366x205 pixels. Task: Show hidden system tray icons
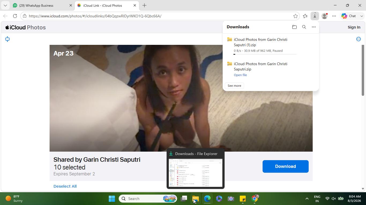click(x=307, y=199)
